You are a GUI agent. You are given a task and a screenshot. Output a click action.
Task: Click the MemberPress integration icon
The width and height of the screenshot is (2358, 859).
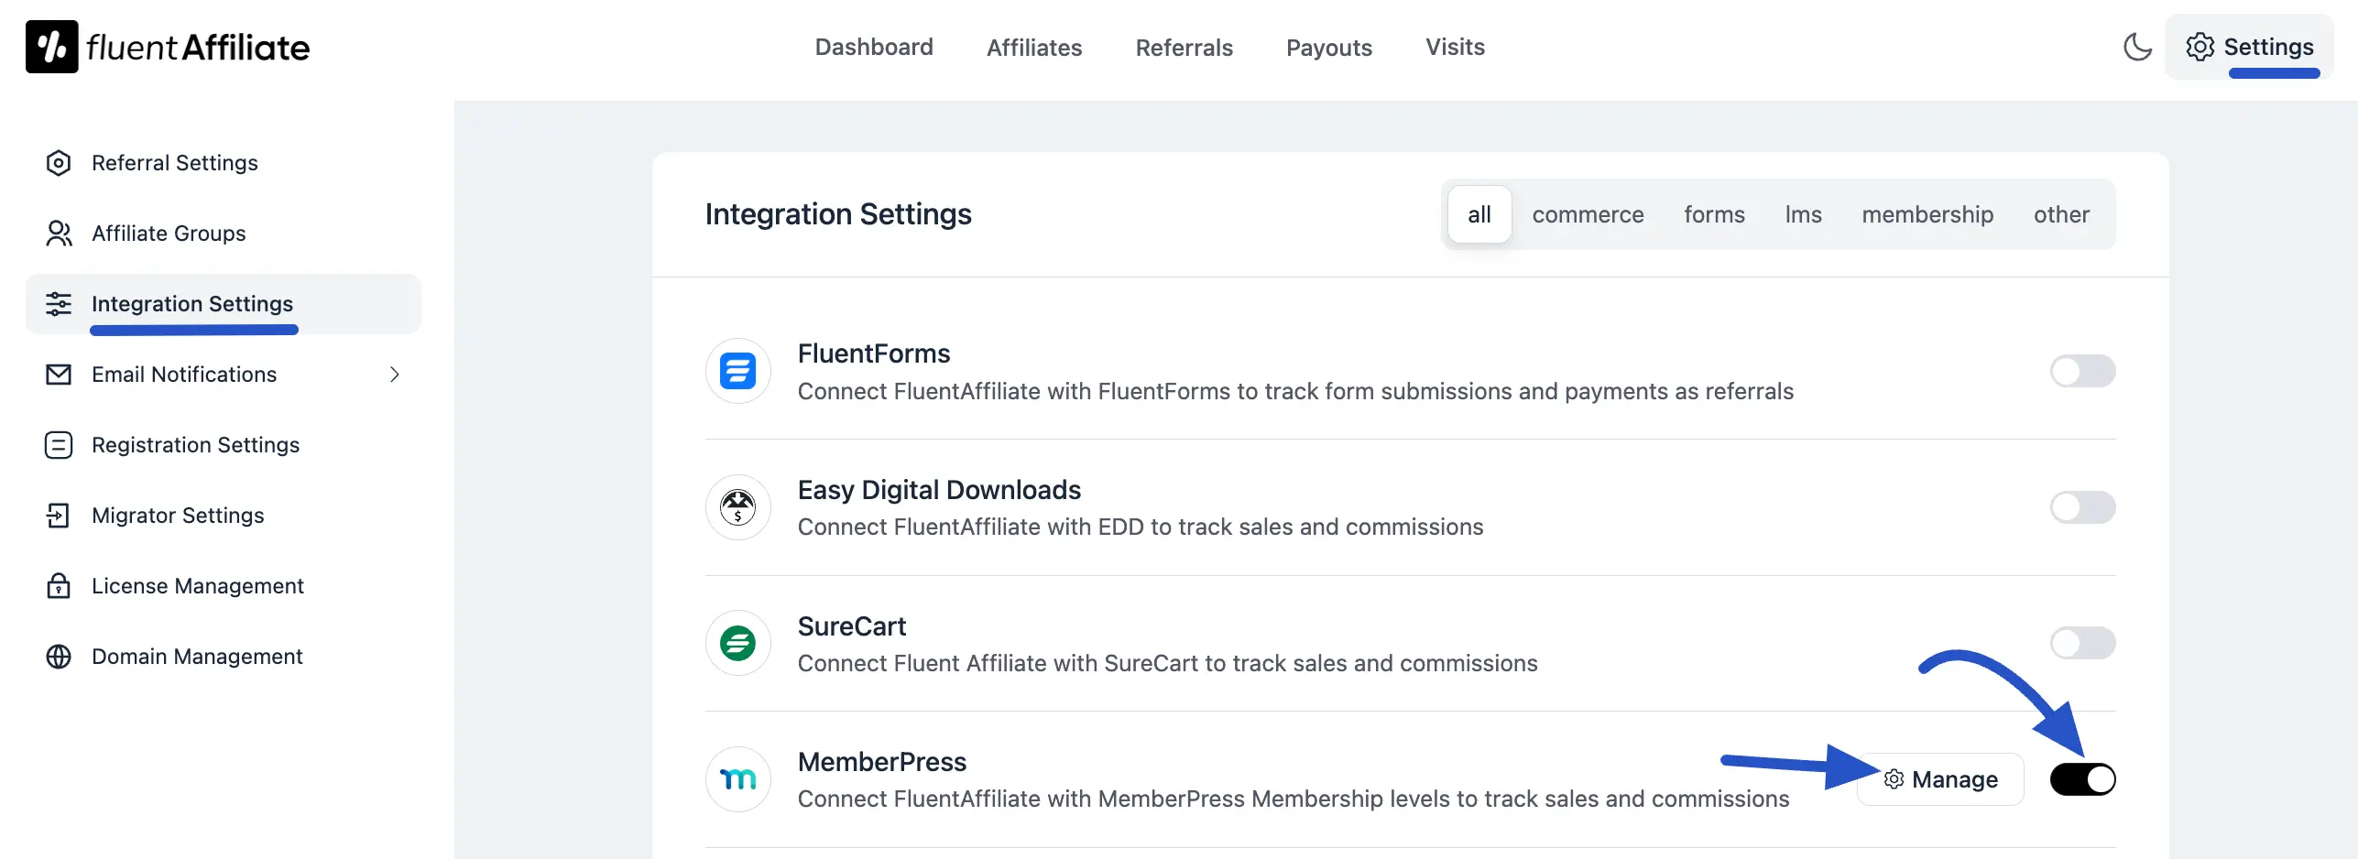tap(737, 778)
